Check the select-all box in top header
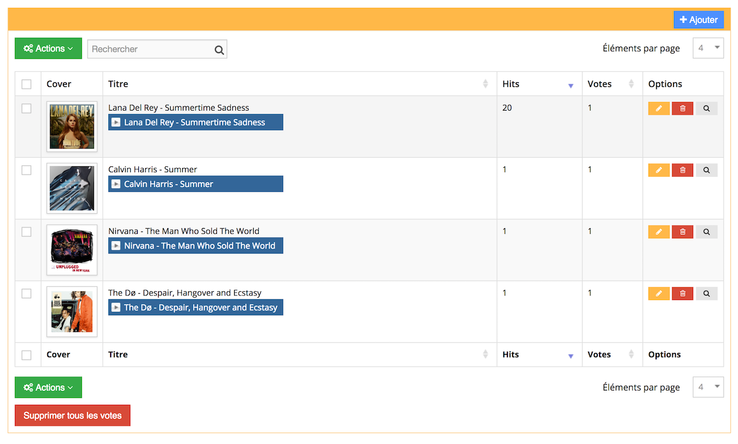This screenshot has width=738, height=444. 27,85
